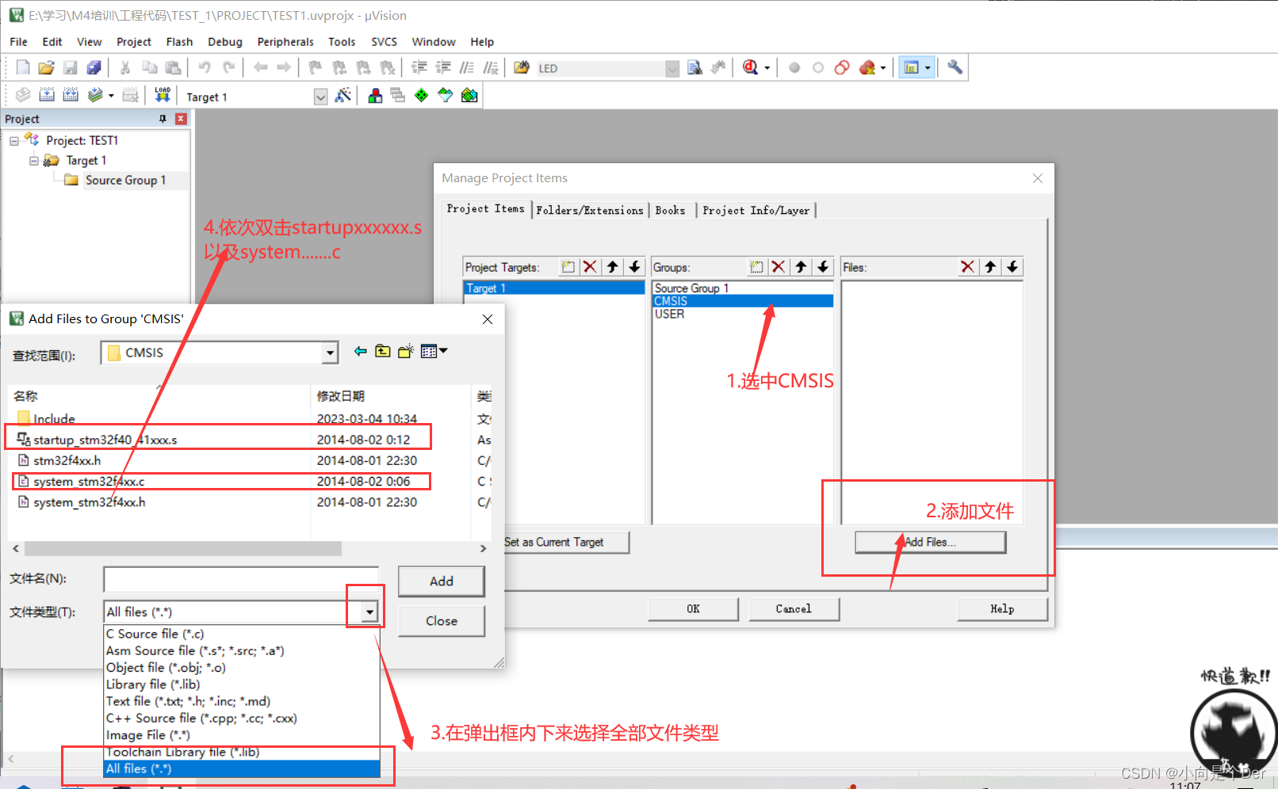Click the Add Files... button
The image size is (1278, 789).
[930, 542]
